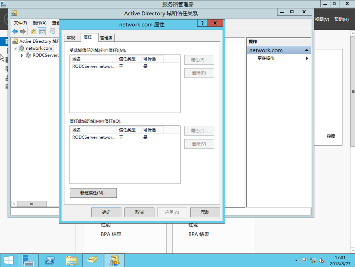Viewport: 355px width, 267px height.
Task: Click the 隐藏 link in Server Manager
Action: [331, 136]
